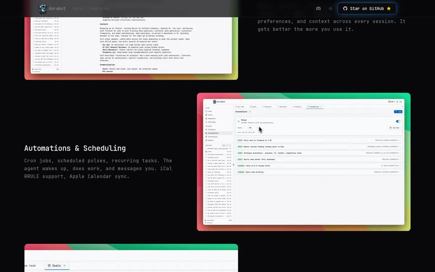The height and width of the screenshot is (272, 435).
Task: Select Automations in the demo sidebar
Action: (218, 133)
